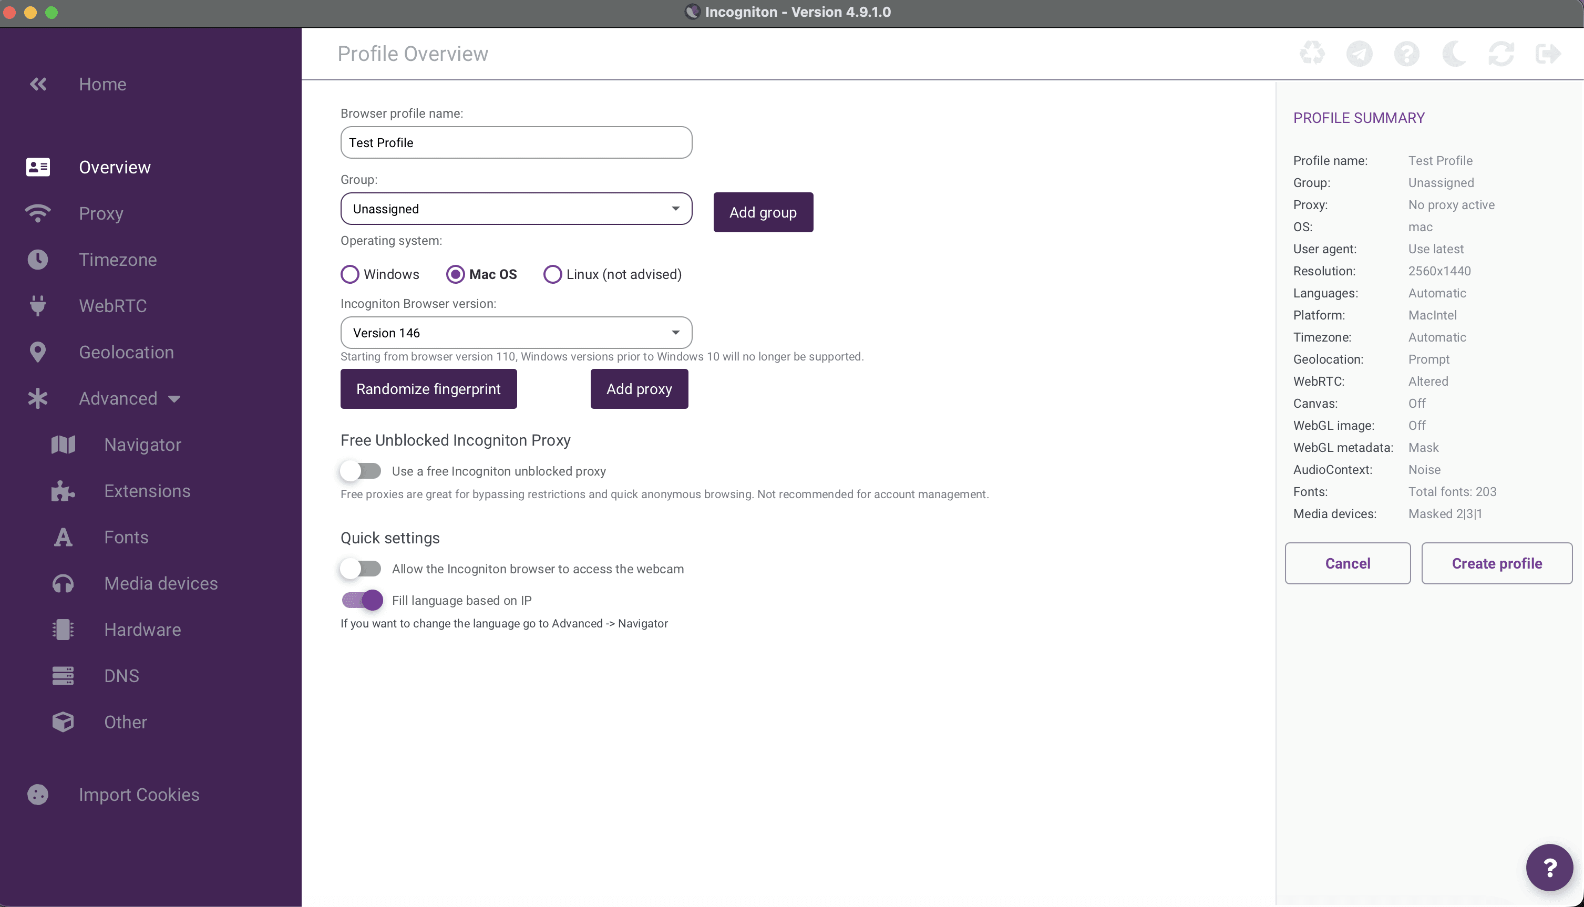Open the Fonts settings page
The image size is (1584, 907).
pos(127,537)
